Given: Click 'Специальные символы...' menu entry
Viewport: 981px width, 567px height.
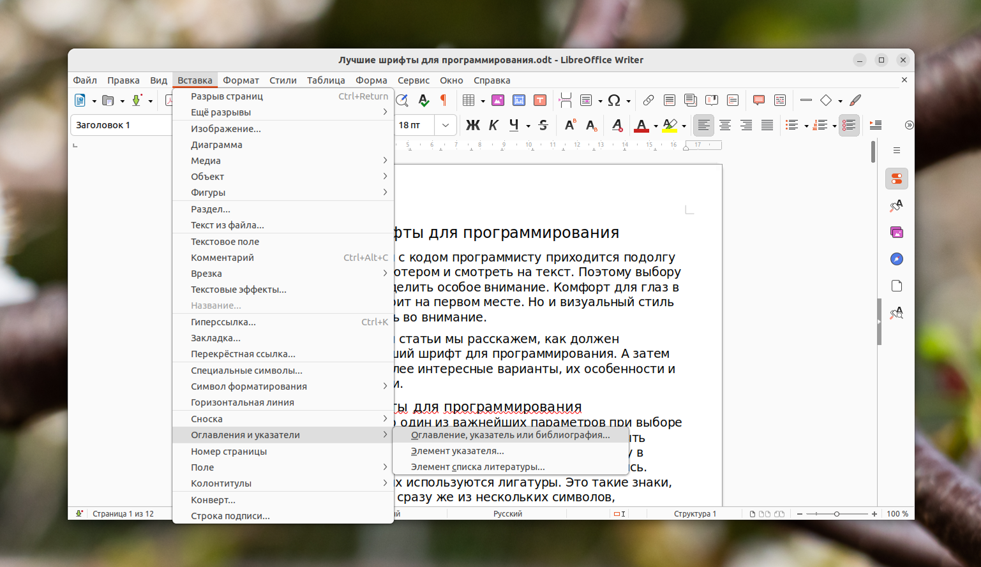Looking at the screenshot, I should (246, 371).
